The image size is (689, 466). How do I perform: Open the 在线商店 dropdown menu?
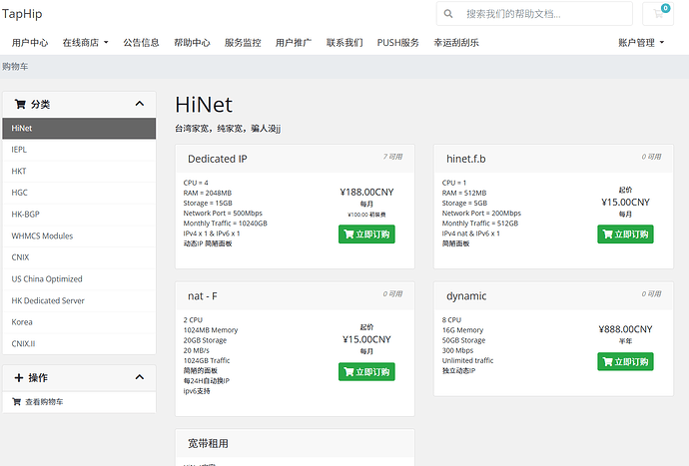[85, 43]
